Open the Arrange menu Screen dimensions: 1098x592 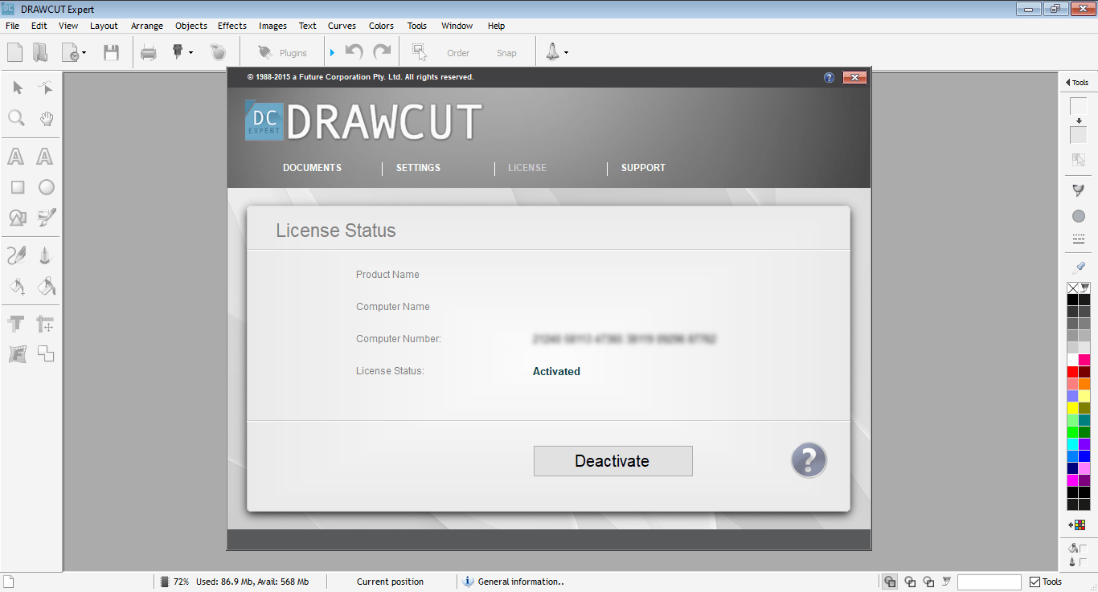[x=147, y=26]
